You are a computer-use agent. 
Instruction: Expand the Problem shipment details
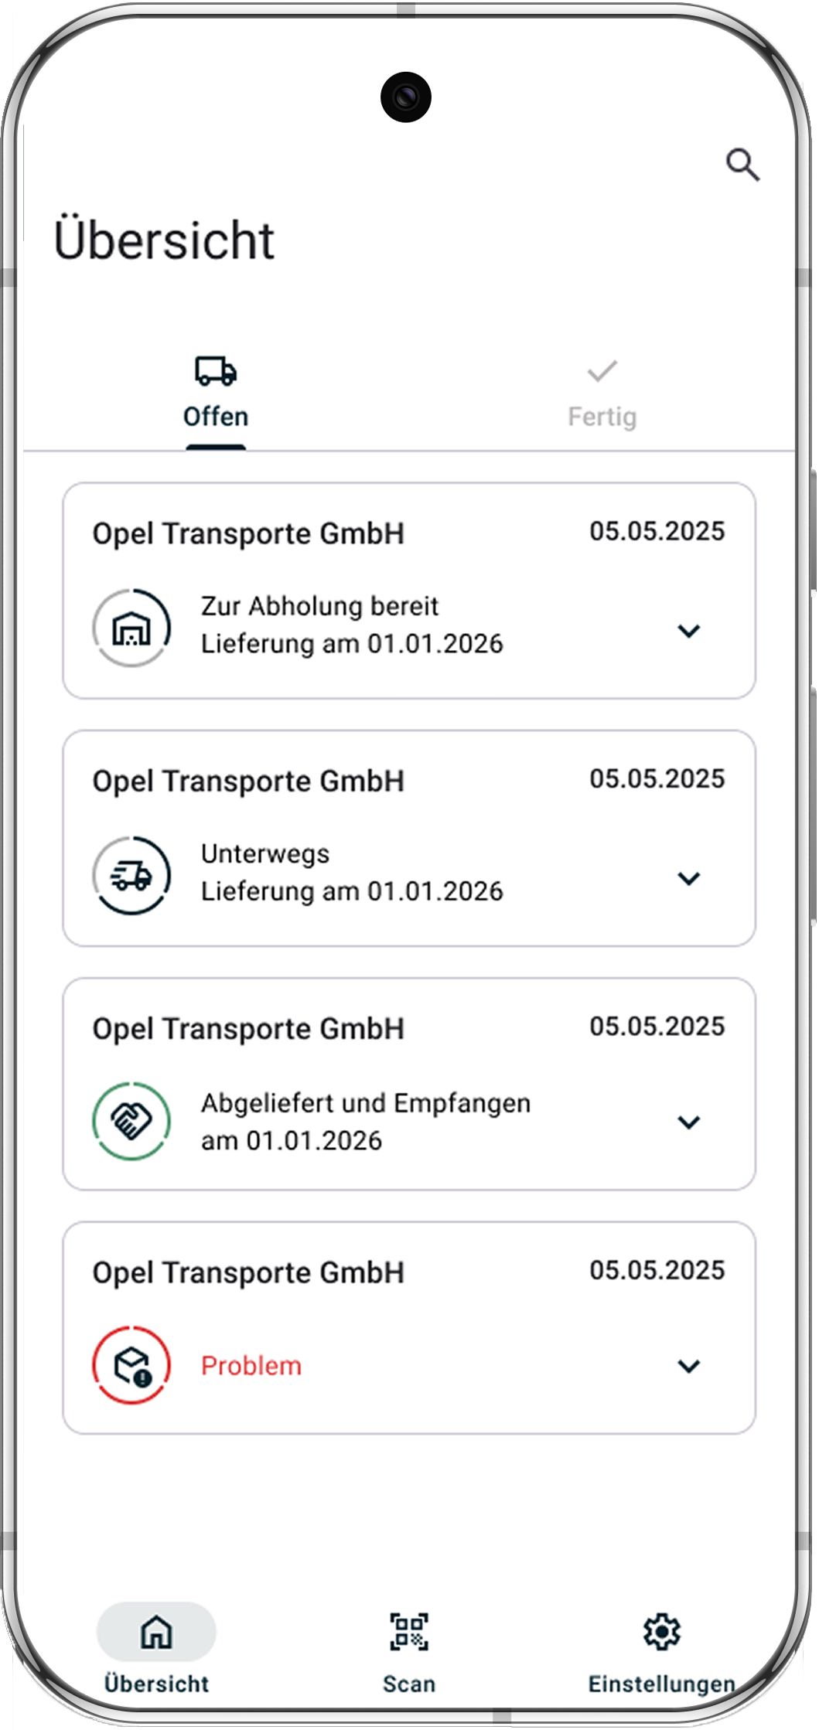(x=688, y=1366)
